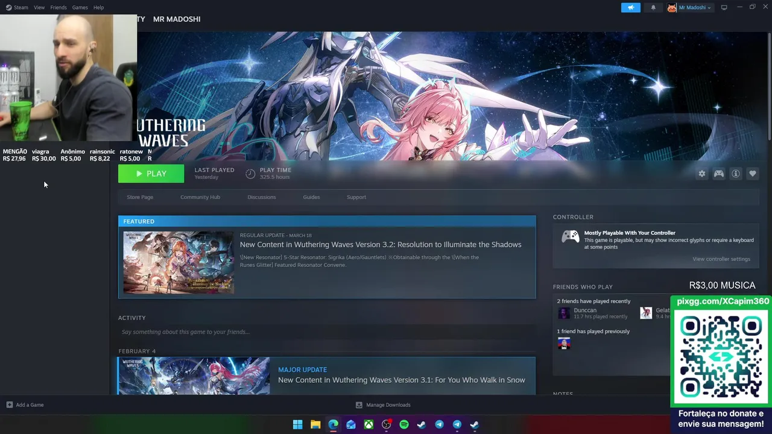Screen dimensions: 772x434
Task: Open the Version 3.1 major update thumbnail
Action: (194, 376)
